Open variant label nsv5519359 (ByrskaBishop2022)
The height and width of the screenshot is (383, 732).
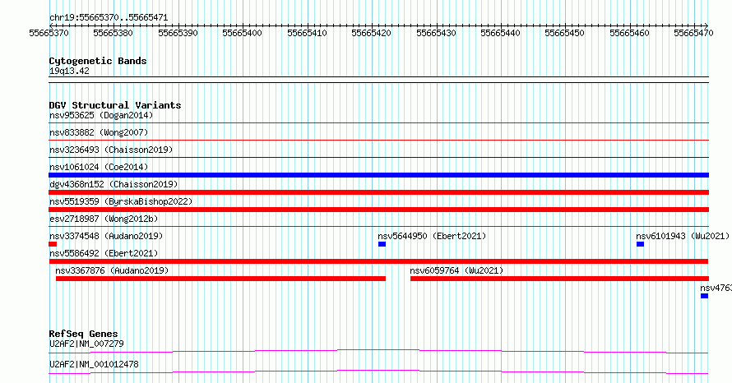tap(121, 201)
